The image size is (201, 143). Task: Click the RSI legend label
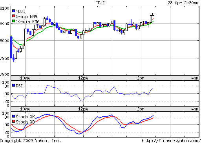(19, 86)
